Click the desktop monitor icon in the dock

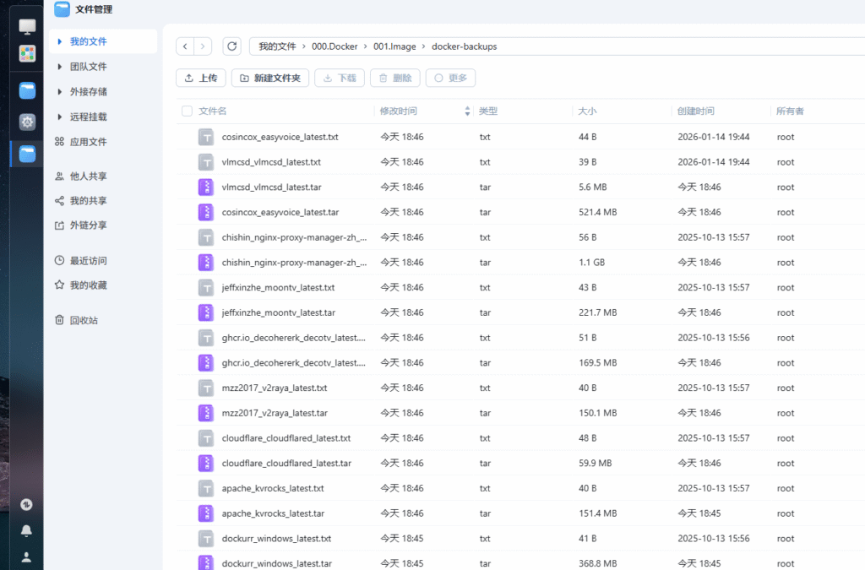click(27, 27)
